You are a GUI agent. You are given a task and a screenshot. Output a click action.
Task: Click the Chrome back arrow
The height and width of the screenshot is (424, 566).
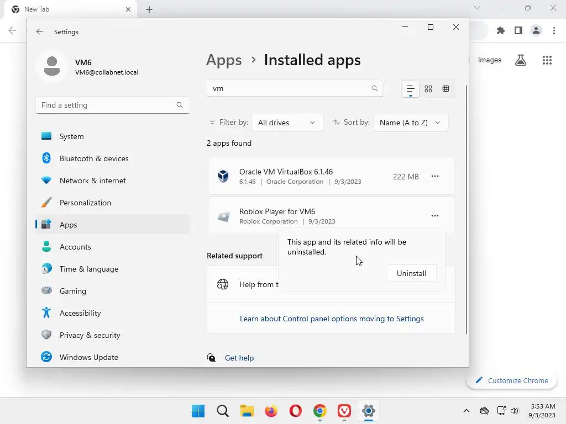pyautogui.click(x=12, y=31)
